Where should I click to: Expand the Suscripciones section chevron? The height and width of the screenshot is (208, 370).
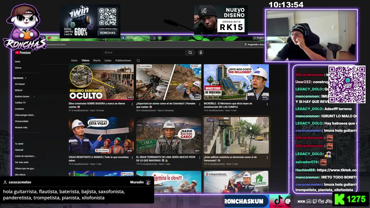[26, 78]
